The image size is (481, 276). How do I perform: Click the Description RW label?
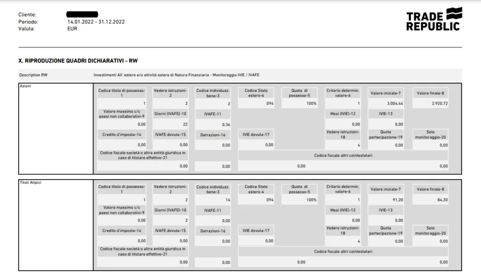[33, 75]
